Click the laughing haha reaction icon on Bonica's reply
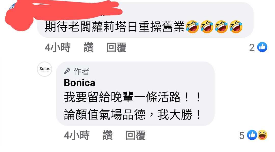This screenshot has height=152, width=275. 262,135
